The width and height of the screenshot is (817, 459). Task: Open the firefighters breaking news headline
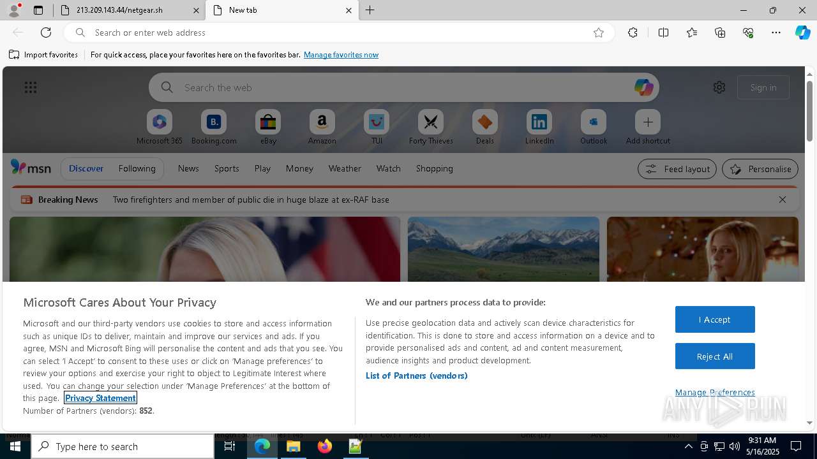click(251, 200)
